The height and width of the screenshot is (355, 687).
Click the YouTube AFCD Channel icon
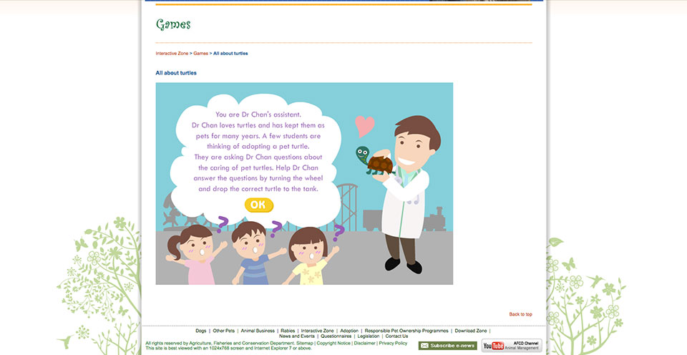511,346
